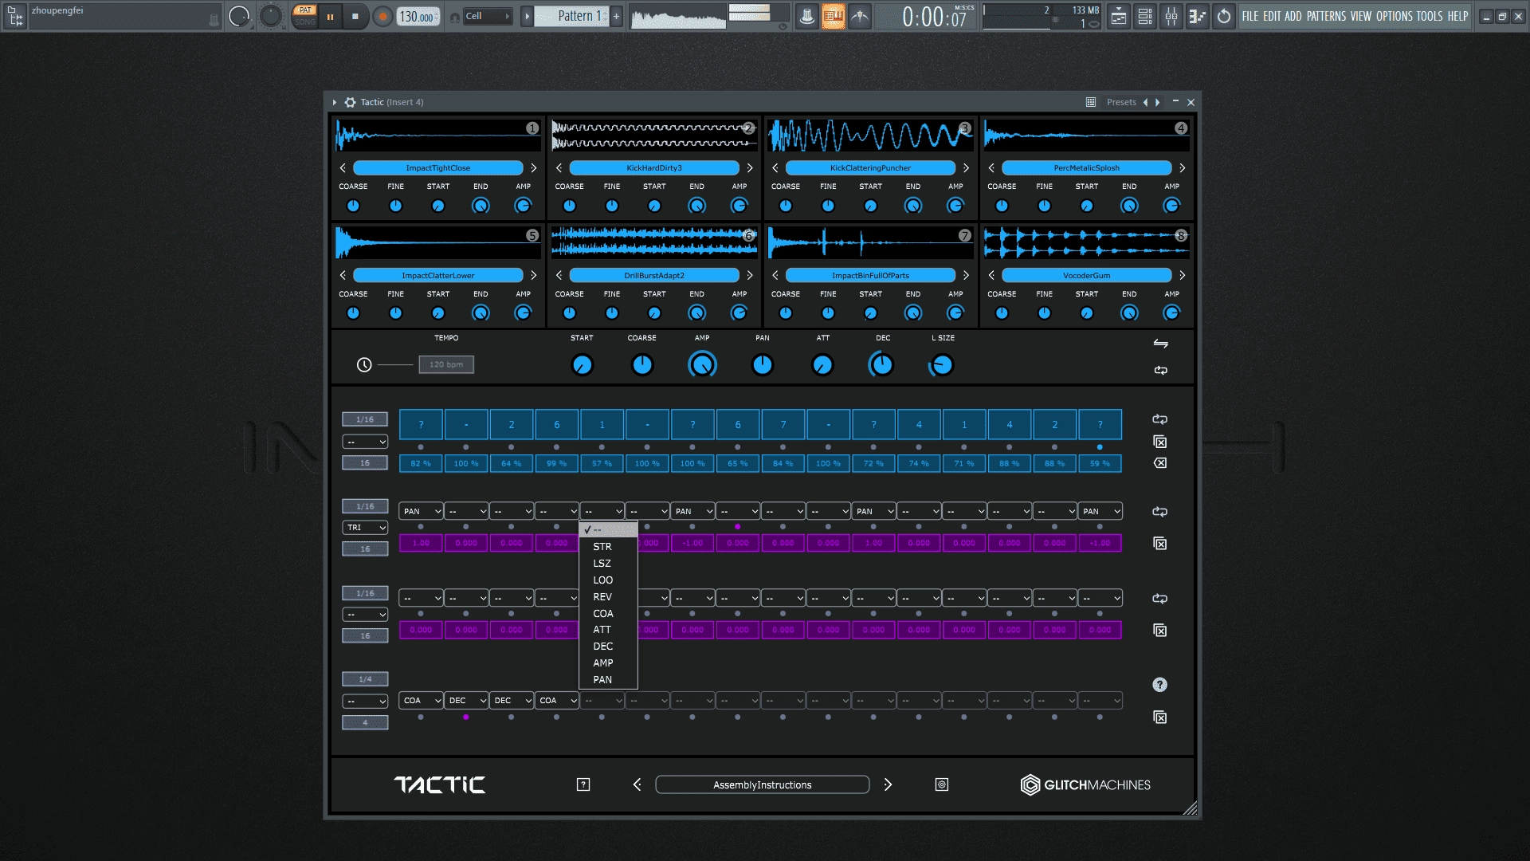Select LOO from the open dropdown list
The image size is (1530, 861).
click(x=608, y=580)
